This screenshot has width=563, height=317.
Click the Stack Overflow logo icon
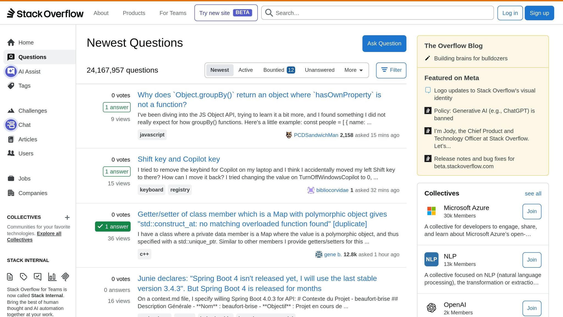[x=11, y=13]
